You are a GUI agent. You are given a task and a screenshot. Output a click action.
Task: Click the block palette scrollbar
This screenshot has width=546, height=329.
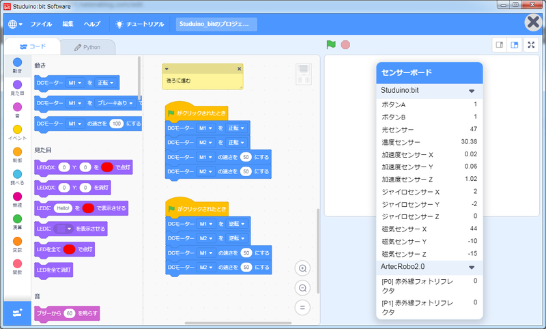click(x=139, y=78)
